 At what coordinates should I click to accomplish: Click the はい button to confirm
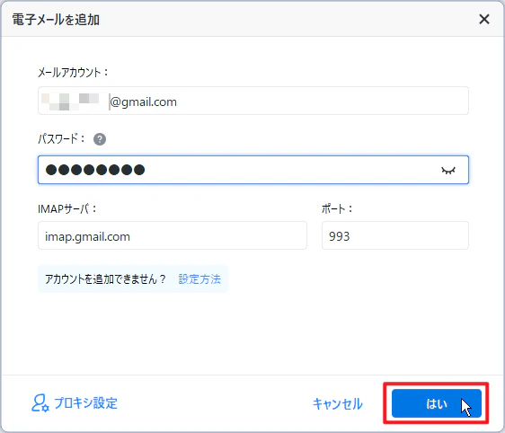click(437, 403)
